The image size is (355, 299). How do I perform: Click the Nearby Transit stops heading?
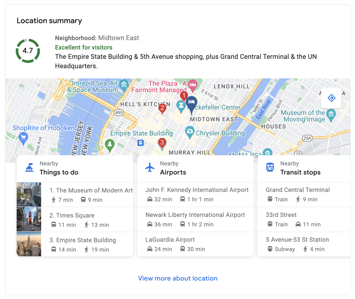300,168
